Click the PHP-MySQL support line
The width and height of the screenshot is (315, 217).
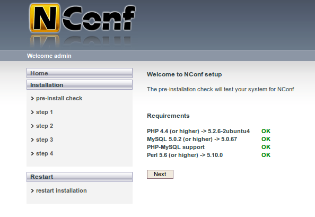coord(176,147)
